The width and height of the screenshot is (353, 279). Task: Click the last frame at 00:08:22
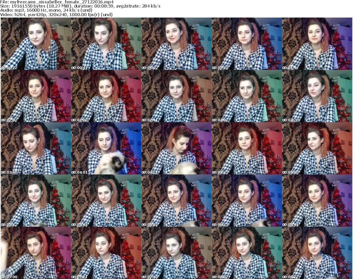tap(317, 253)
